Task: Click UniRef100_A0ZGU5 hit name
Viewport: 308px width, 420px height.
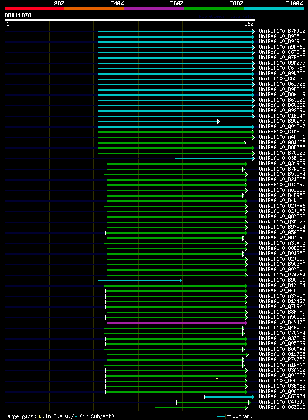Action: (x=282, y=190)
